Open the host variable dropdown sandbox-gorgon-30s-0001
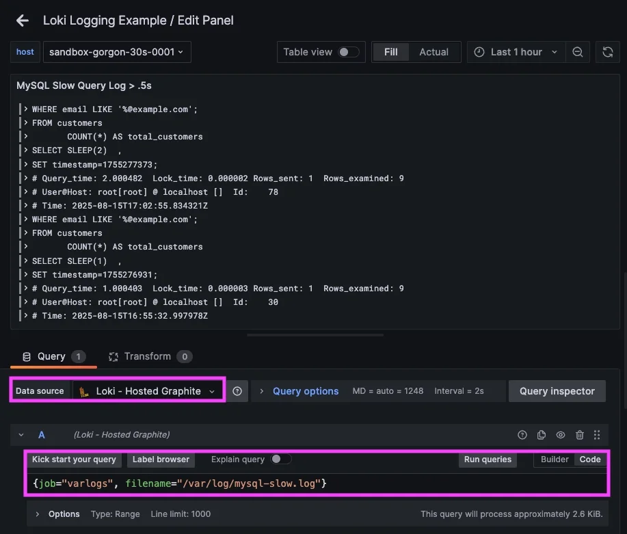Viewport: 627px width, 534px height. coord(116,52)
